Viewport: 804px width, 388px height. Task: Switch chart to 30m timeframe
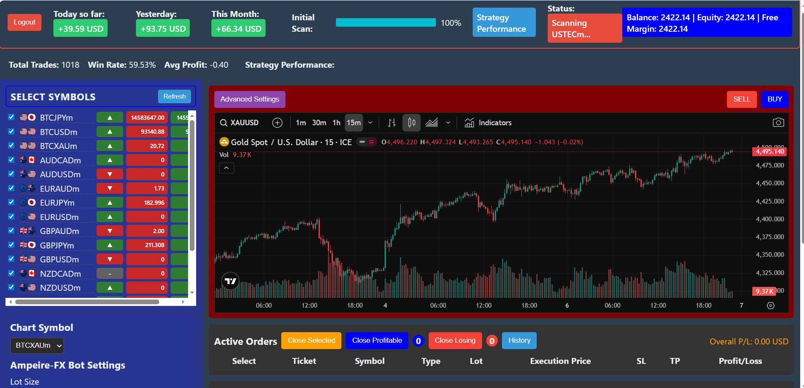pos(319,123)
